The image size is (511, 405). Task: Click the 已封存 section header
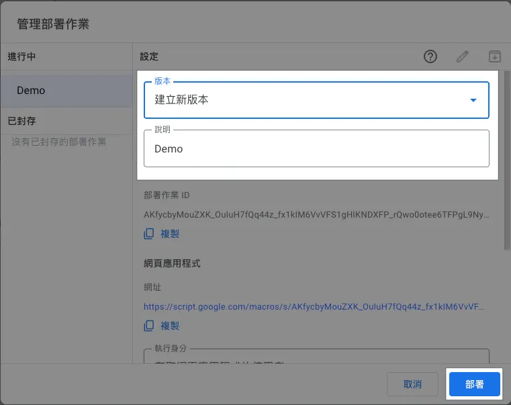(21, 122)
